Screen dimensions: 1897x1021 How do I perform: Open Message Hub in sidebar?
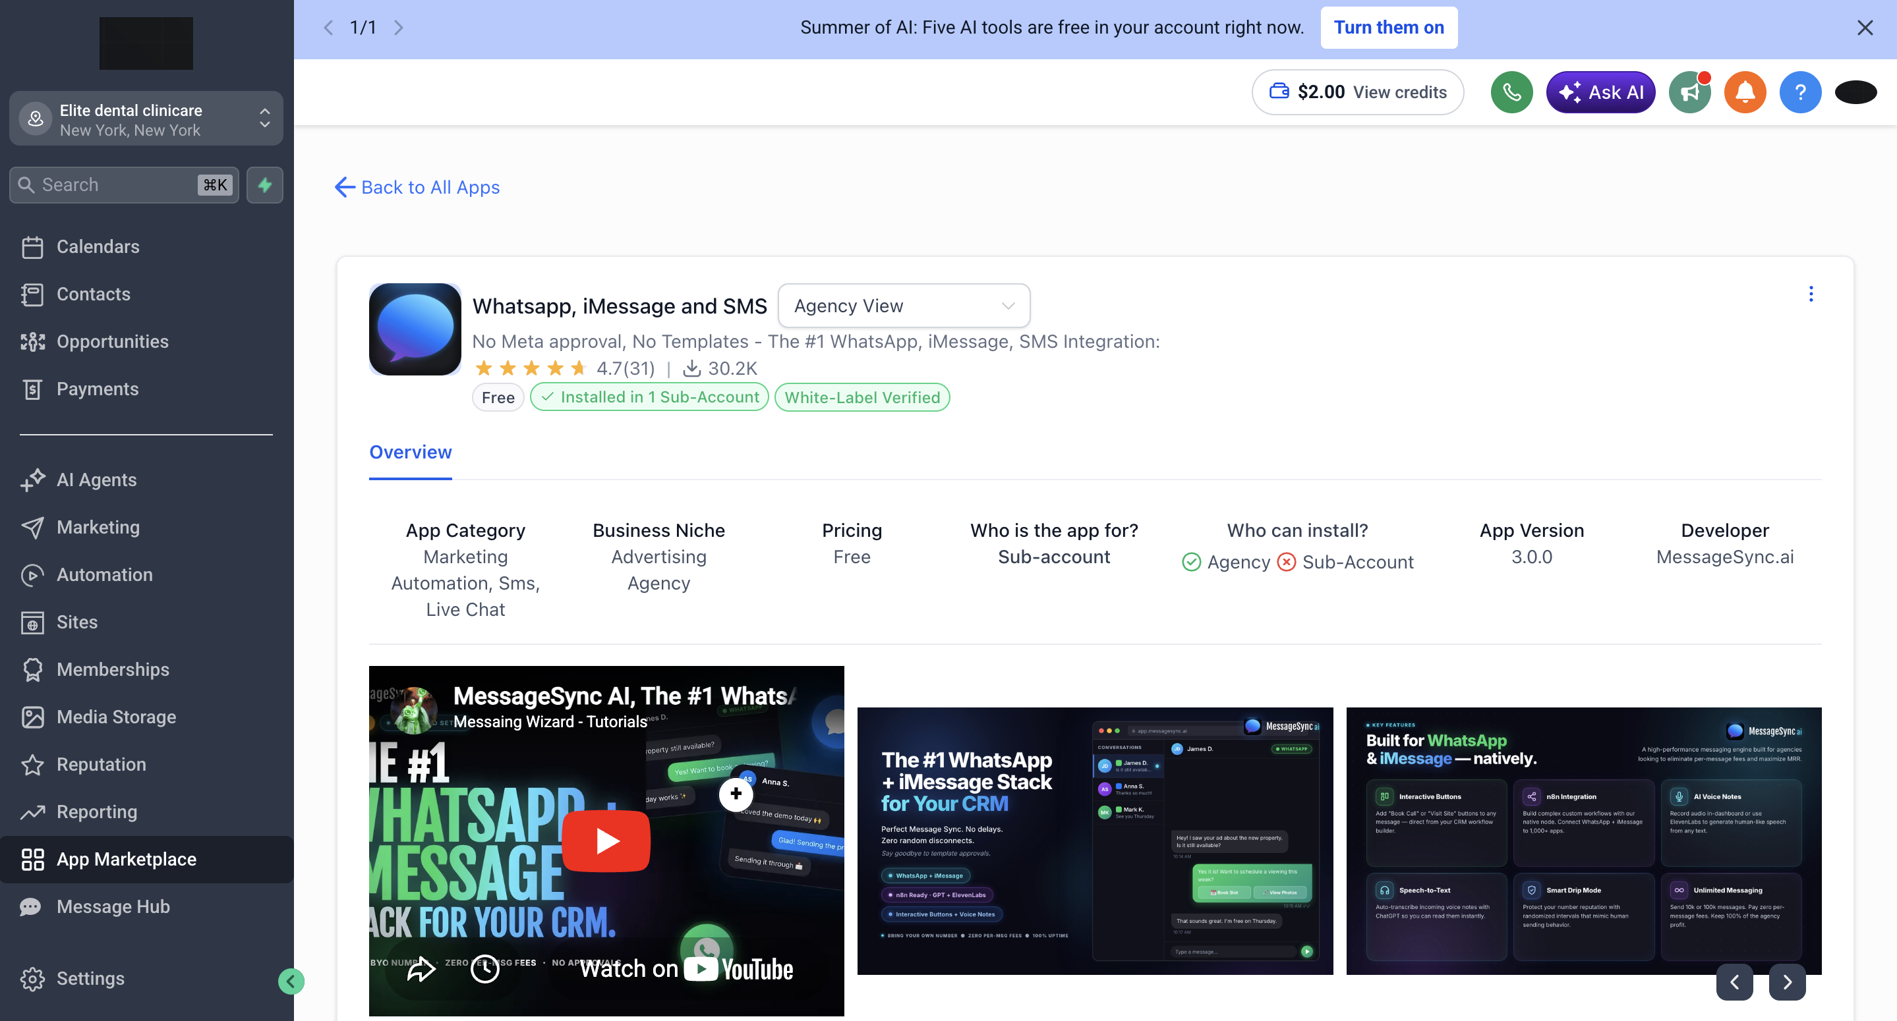pyautogui.click(x=146, y=907)
